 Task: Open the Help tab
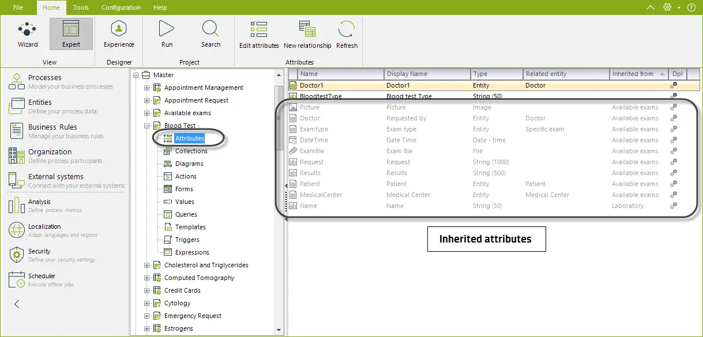pos(160,7)
